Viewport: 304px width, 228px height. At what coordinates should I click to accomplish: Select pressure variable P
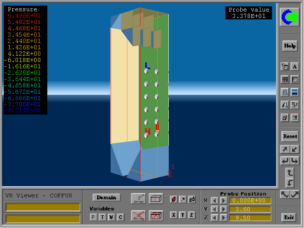93,217
